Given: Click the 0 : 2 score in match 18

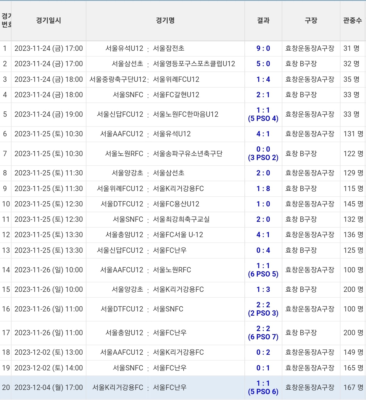Looking at the screenshot, I should coord(263,352).
